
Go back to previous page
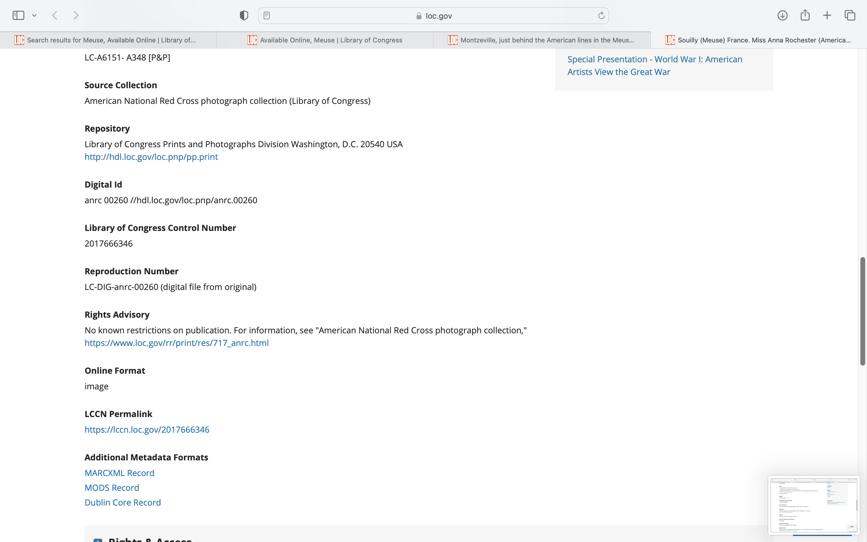[x=55, y=15]
